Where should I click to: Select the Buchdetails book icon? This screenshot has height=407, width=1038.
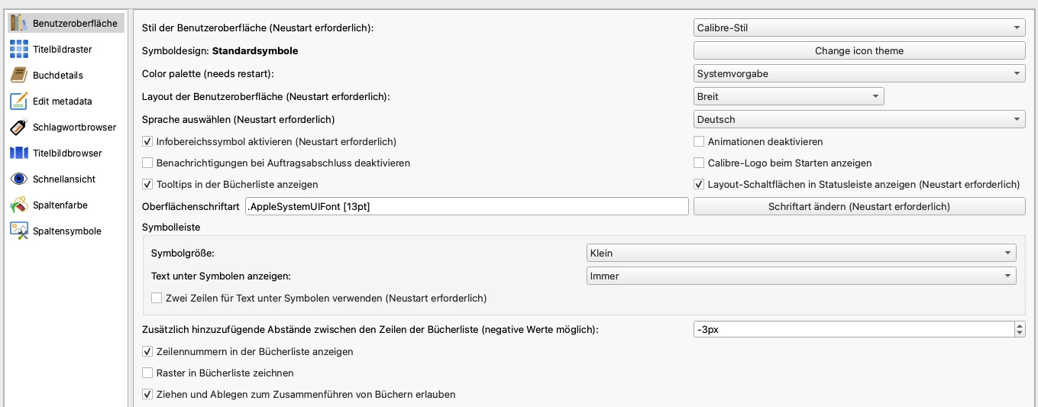(x=19, y=76)
